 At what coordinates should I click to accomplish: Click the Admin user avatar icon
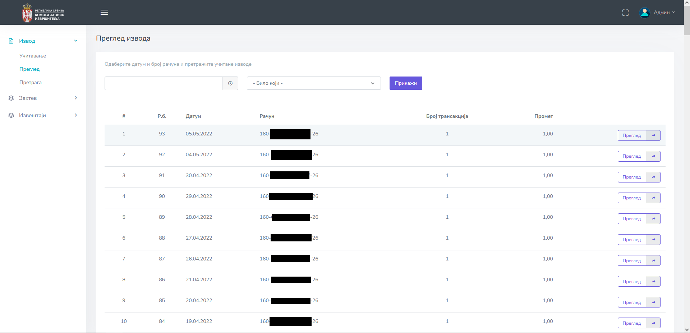coord(644,13)
